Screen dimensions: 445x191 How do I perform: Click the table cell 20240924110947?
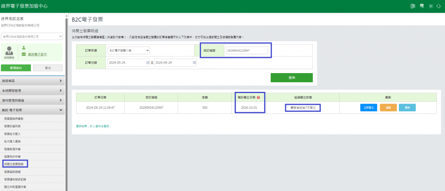[151, 108]
